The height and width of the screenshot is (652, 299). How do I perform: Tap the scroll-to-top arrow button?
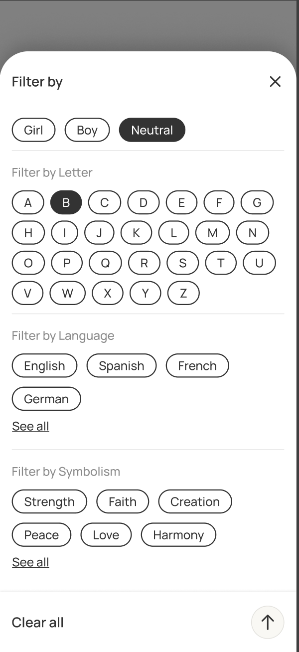[268, 622]
